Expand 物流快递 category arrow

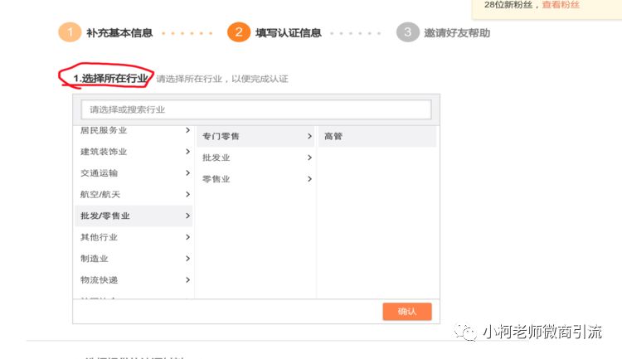[187, 280]
